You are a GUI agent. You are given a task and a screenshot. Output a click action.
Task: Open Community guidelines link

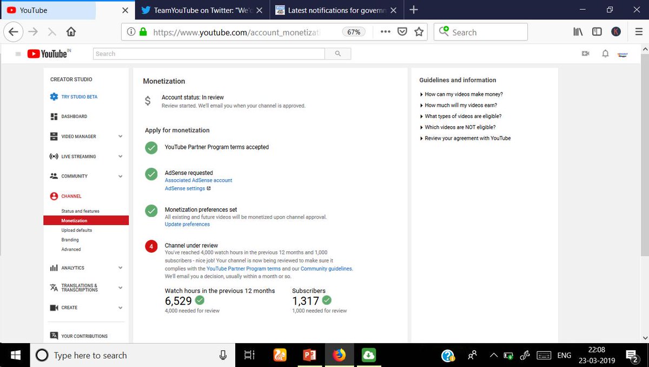pyautogui.click(x=326, y=268)
